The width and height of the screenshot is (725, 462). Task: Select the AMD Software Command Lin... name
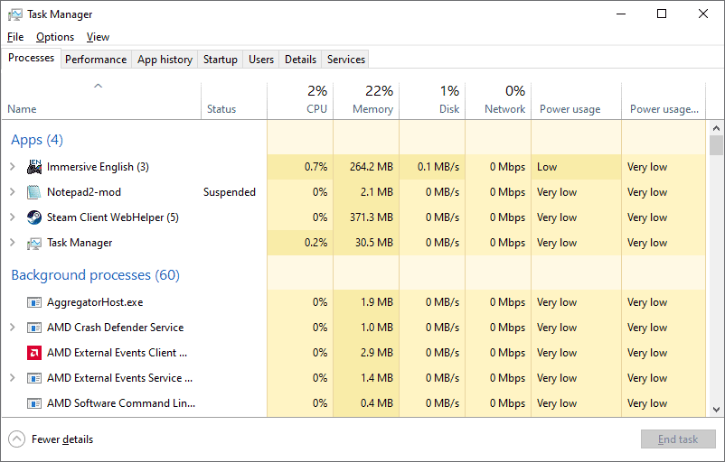point(121,403)
